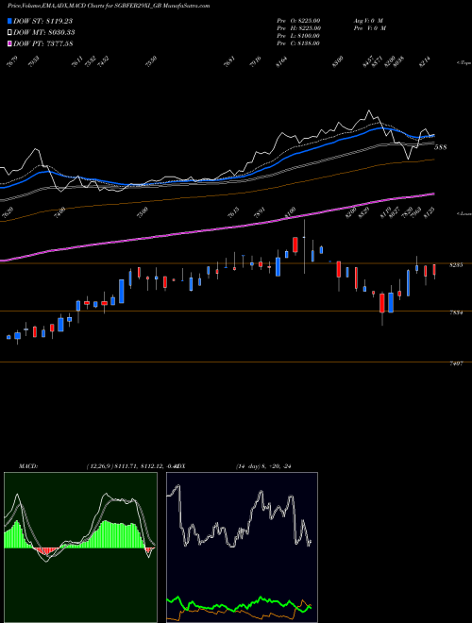
Task: Click the 588 label beside the EMA lines
Action: 440,147
